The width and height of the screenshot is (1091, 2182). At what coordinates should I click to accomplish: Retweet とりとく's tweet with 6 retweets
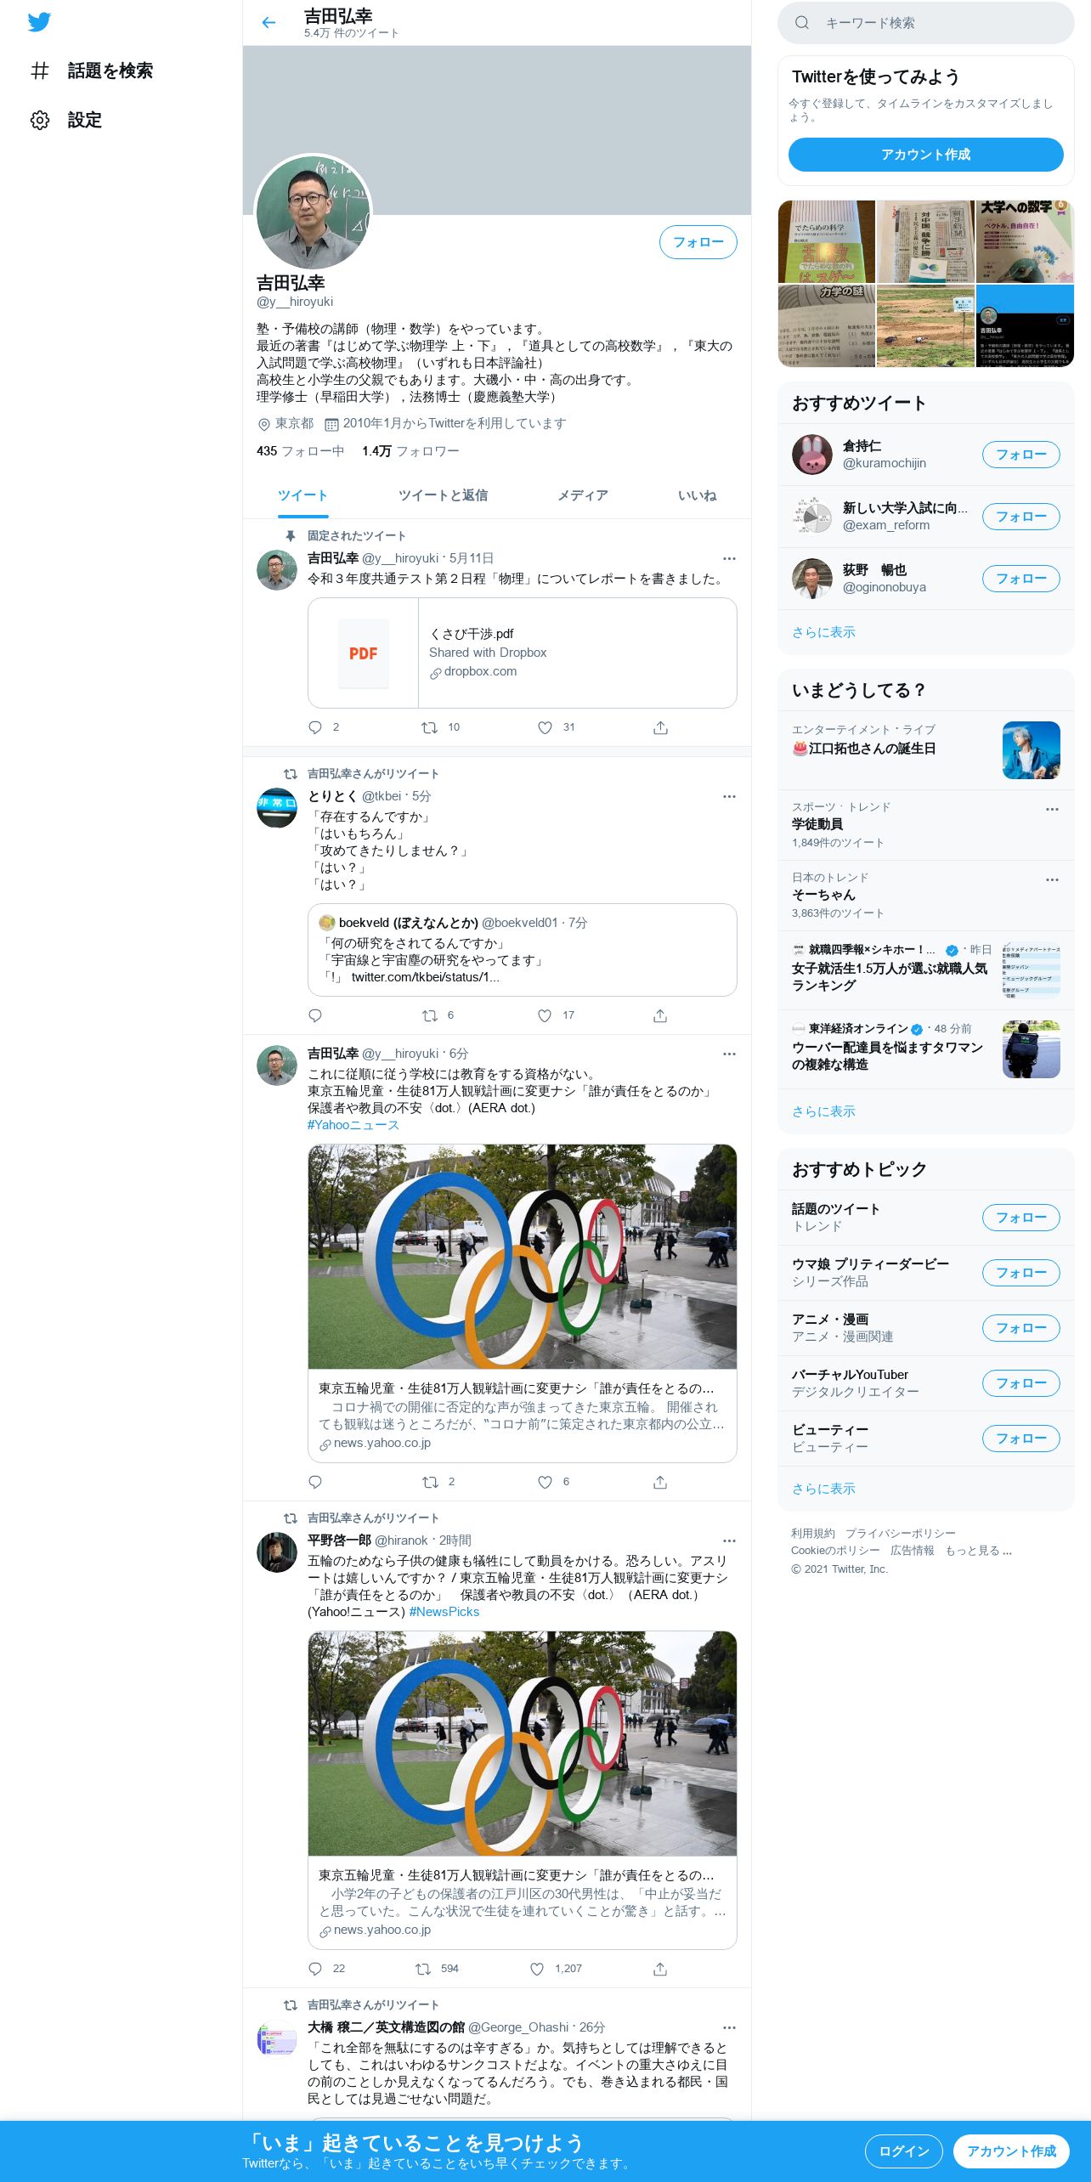pos(430,1015)
